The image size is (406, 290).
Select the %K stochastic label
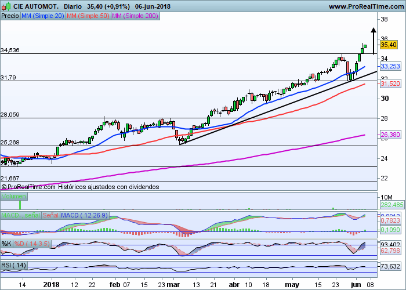click(x=6, y=244)
